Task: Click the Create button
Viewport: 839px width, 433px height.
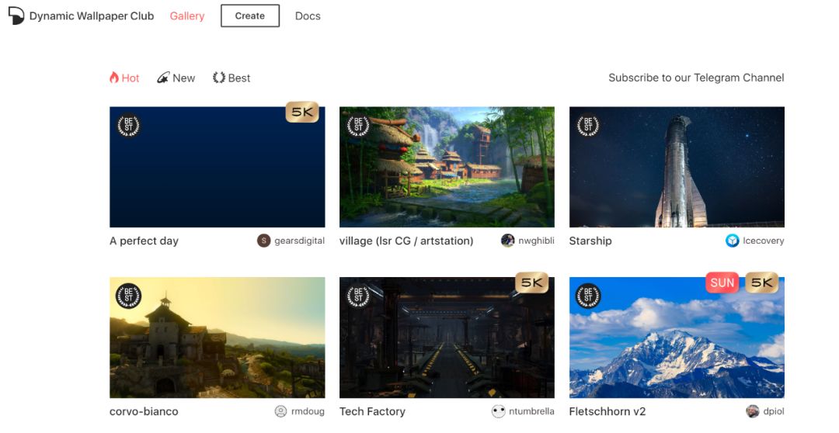Action: coord(250,16)
